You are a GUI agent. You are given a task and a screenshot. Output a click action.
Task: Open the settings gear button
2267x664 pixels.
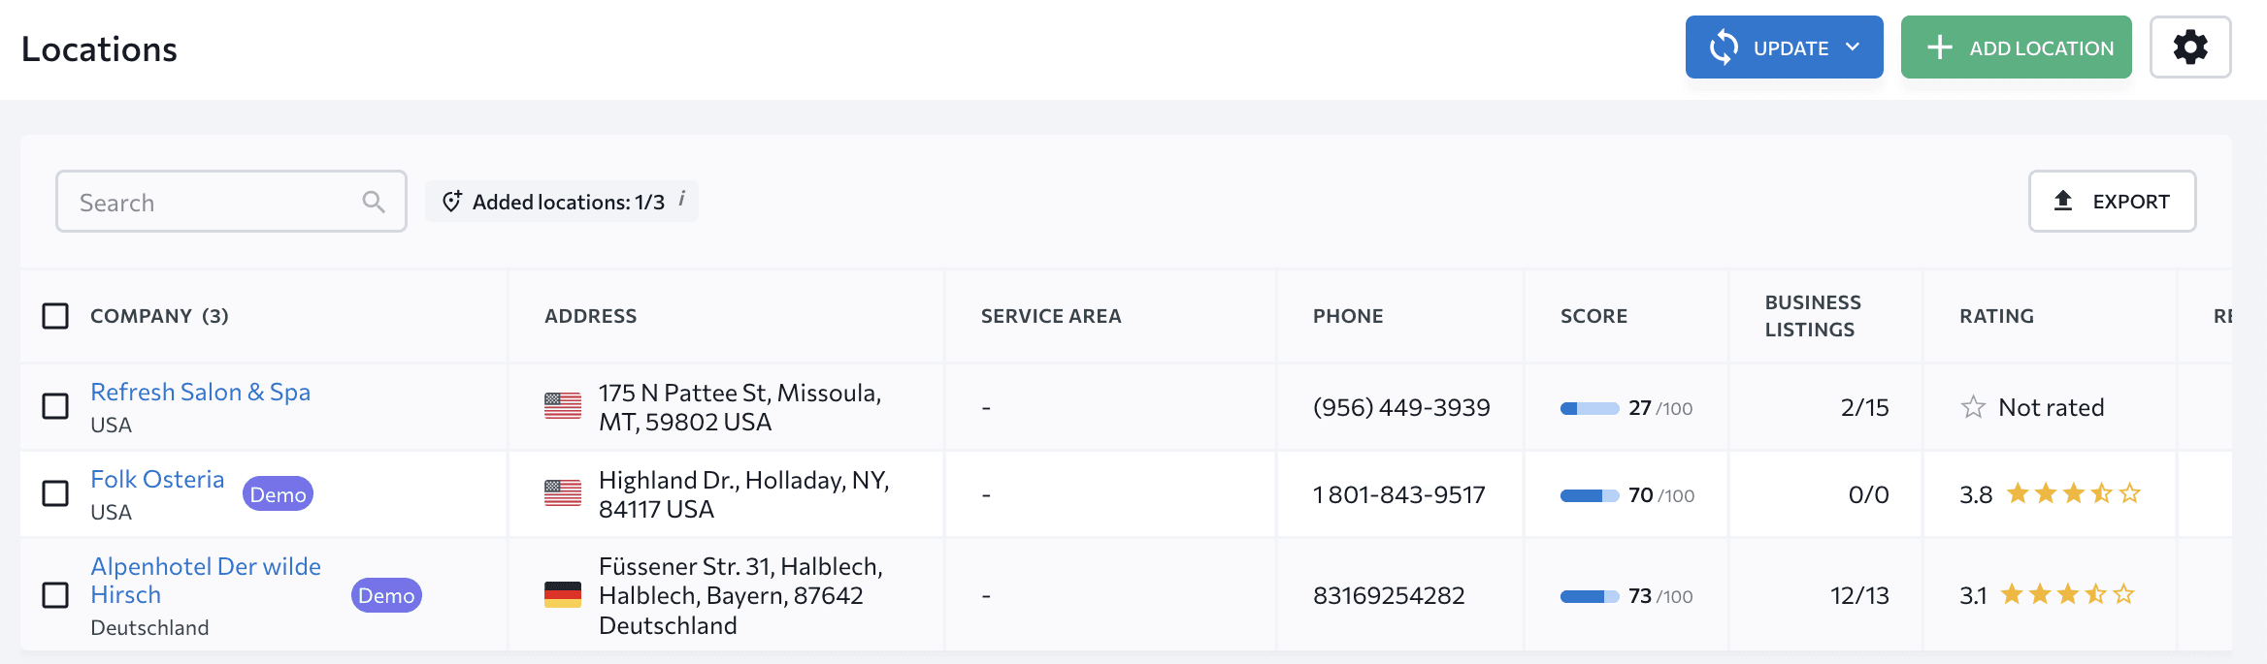[x=2190, y=47]
